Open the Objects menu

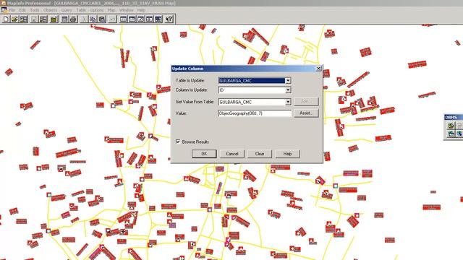click(x=50, y=10)
